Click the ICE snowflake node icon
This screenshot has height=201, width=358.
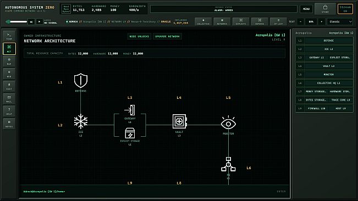point(81,121)
